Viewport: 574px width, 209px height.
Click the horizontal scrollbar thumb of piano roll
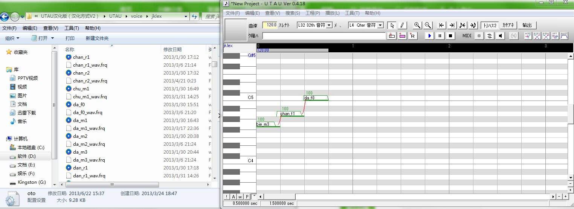pyautogui.click(x=279, y=197)
